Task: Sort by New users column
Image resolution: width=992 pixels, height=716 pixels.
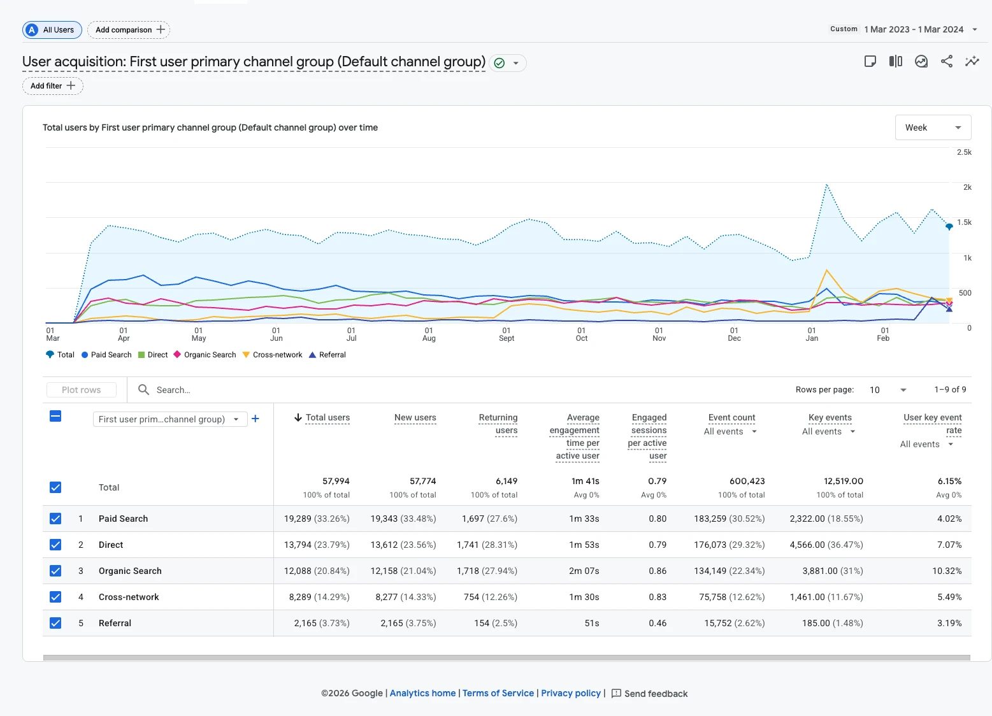Action: click(x=415, y=418)
